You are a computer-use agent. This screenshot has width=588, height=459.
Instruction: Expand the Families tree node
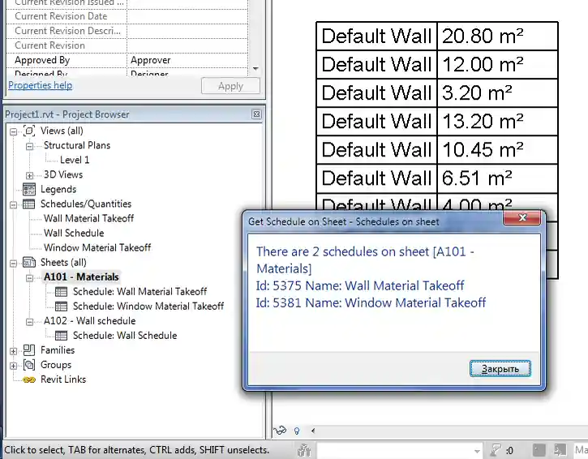pos(13,350)
